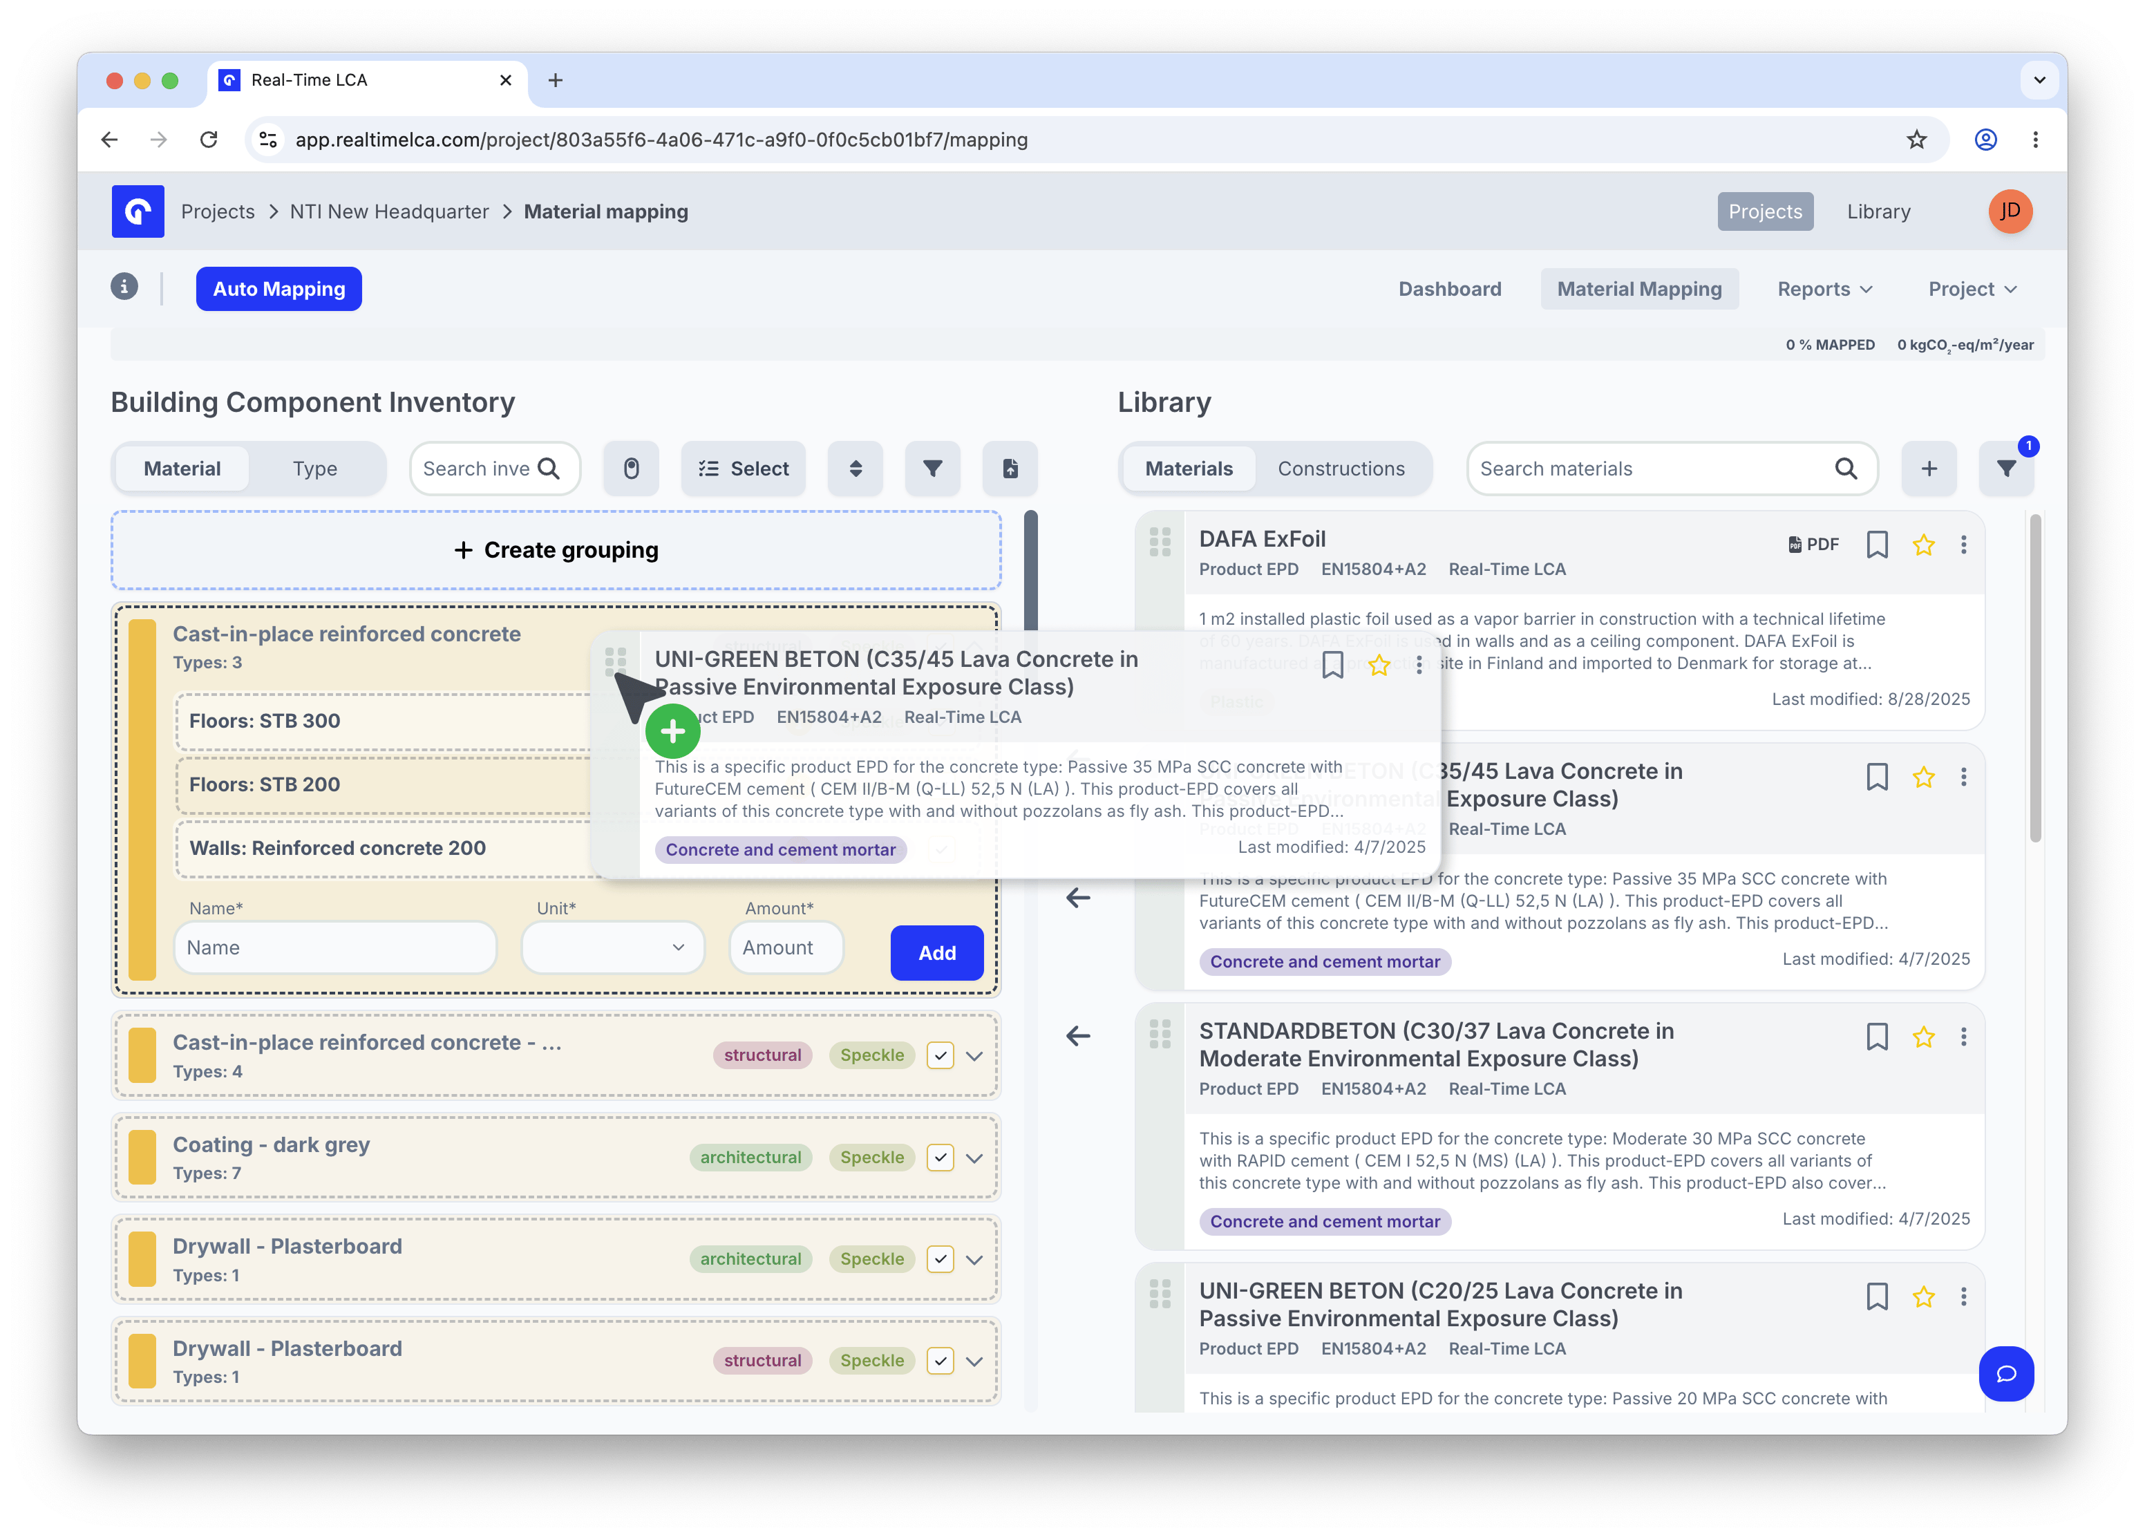Click yellow swatch of Coating - dark grey
Image resolution: width=2145 pixels, height=1537 pixels.
(142, 1158)
